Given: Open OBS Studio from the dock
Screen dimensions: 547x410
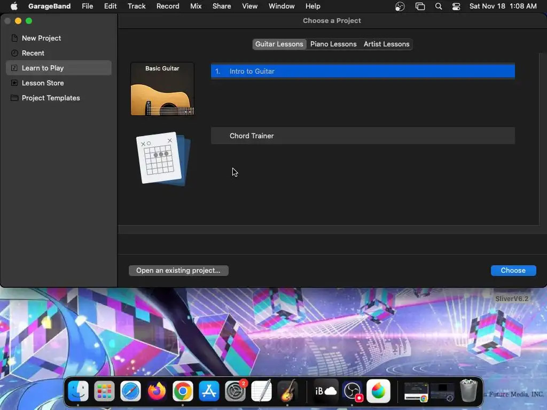Looking at the screenshot, I should [x=353, y=391].
